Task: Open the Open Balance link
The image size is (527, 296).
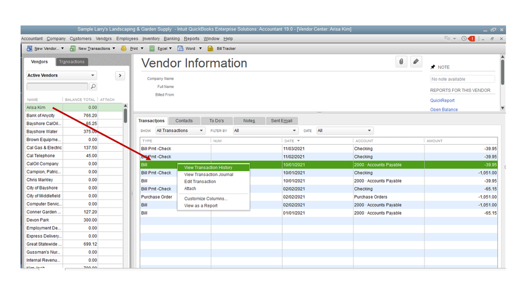Action: pos(444,110)
